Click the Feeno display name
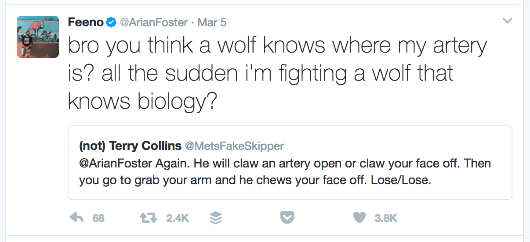 pyautogui.click(x=86, y=22)
